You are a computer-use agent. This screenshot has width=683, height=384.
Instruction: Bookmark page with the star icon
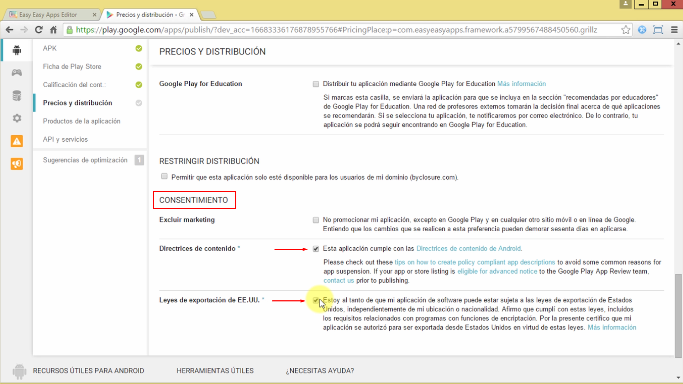coord(625,30)
